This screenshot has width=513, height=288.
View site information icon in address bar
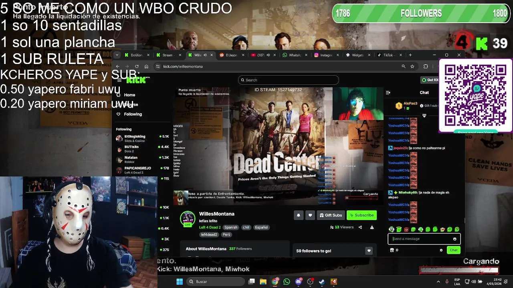pyautogui.click(x=158, y=66)
